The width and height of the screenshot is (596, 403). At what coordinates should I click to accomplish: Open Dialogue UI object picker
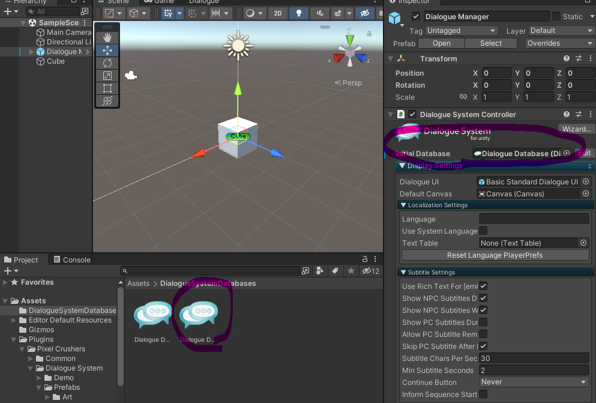point(586,182)
